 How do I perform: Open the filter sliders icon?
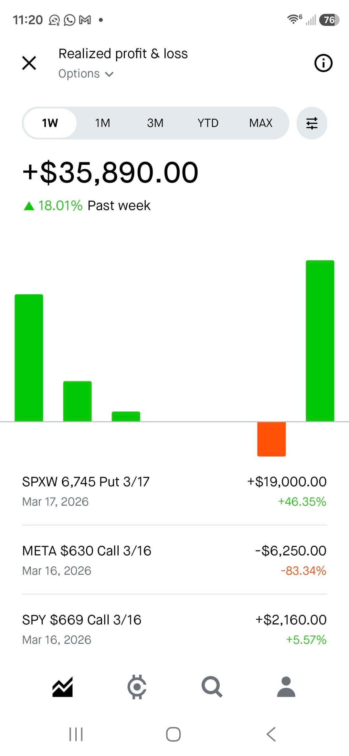(312, 123)
